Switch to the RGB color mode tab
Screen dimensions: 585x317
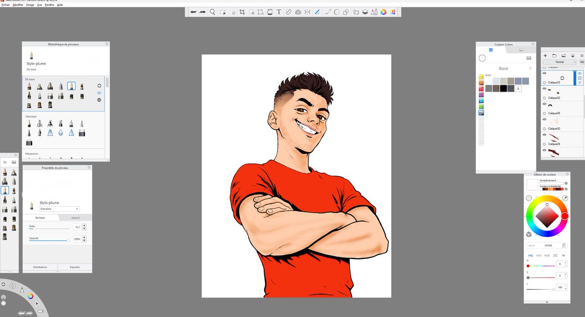(x=547, y=256)
